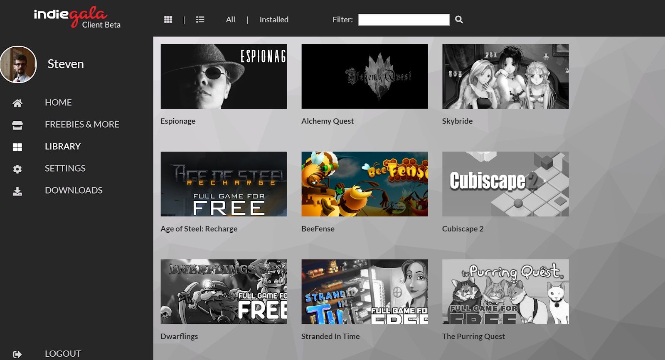
Task: Click the Library grid icon
Action: pos(17,147)
